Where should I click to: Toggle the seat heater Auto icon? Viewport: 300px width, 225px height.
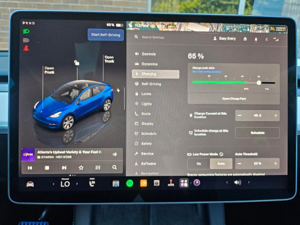tap(92, 182)
